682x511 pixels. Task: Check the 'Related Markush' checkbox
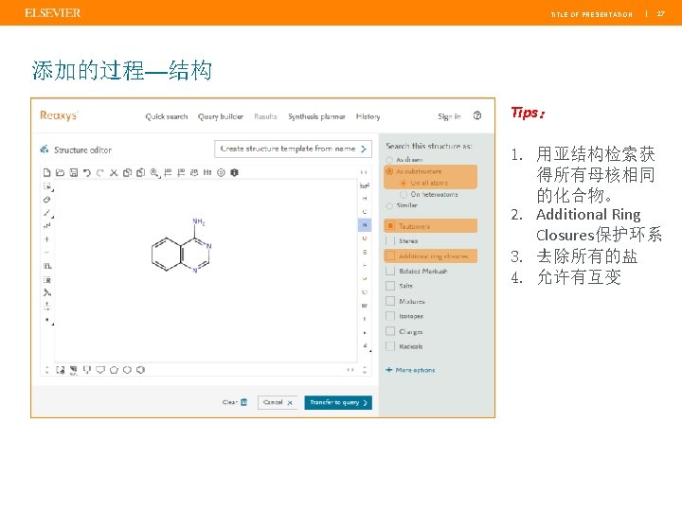[390, 272]
